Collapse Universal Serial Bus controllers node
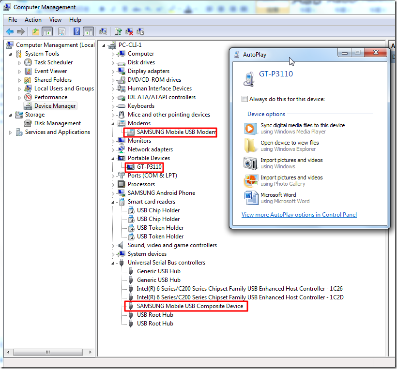The width and height of the screenshot is (397, 369). click(x=113, y=263)
